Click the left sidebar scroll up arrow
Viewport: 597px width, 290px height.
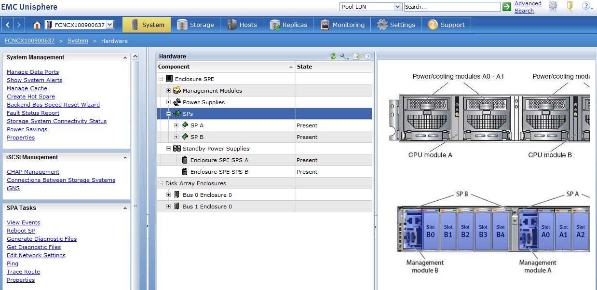click(x=136, y=57)
